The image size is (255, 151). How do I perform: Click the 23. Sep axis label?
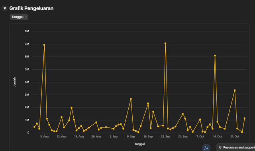point(166,137)
